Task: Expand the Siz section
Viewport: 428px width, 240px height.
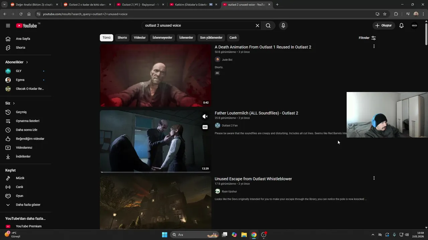Action: coord(10,103)
